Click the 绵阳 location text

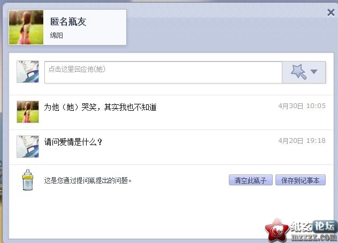[x=57, y=35]
